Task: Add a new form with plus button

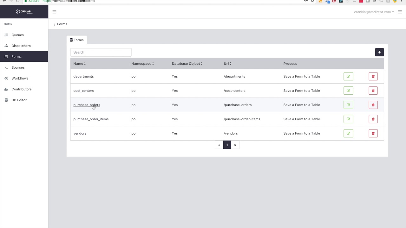Action: tap(379, 52)
